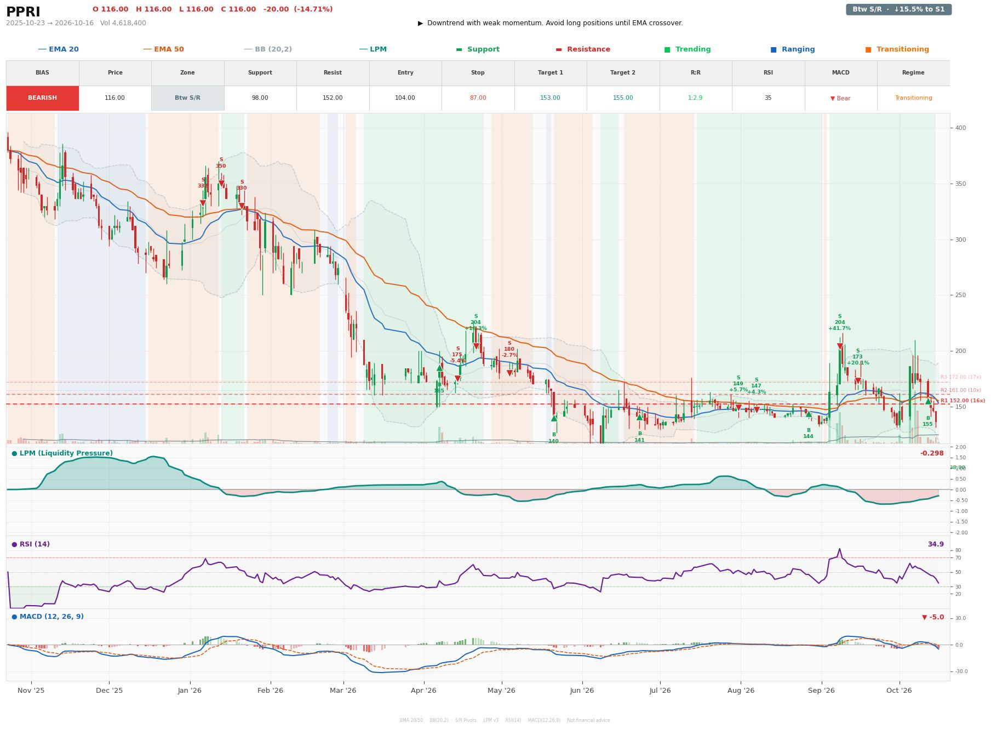The height and width of the screenshot is (729, 991).
Task: Click the PPRI ticker symbol title
Action: (x=23, y=12)
